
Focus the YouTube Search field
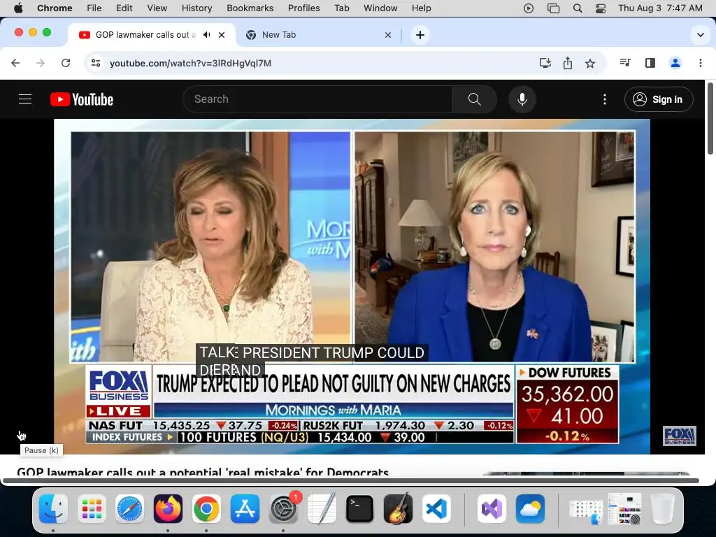tap(318, 99)
